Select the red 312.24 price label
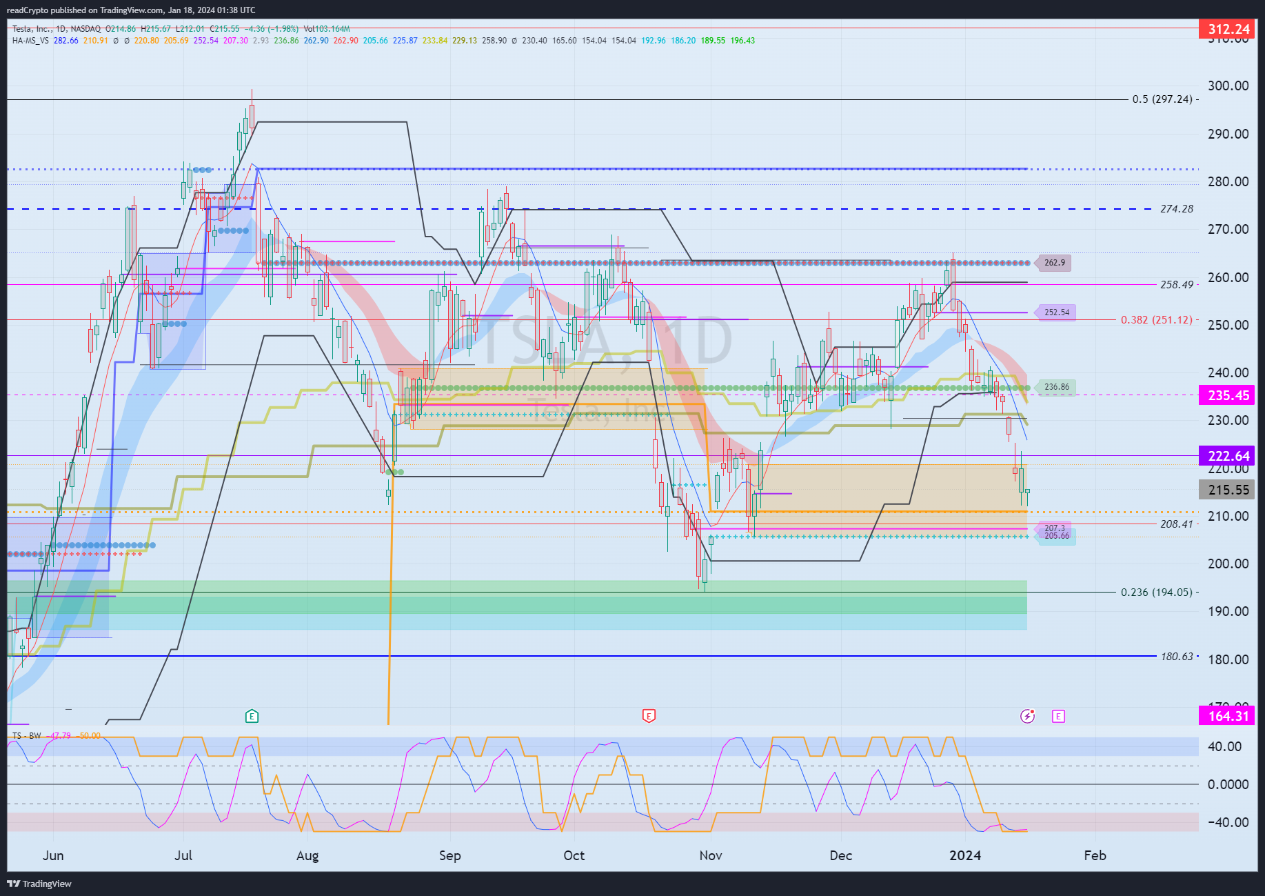The image size is (1265, 896). pos(1228,29)
